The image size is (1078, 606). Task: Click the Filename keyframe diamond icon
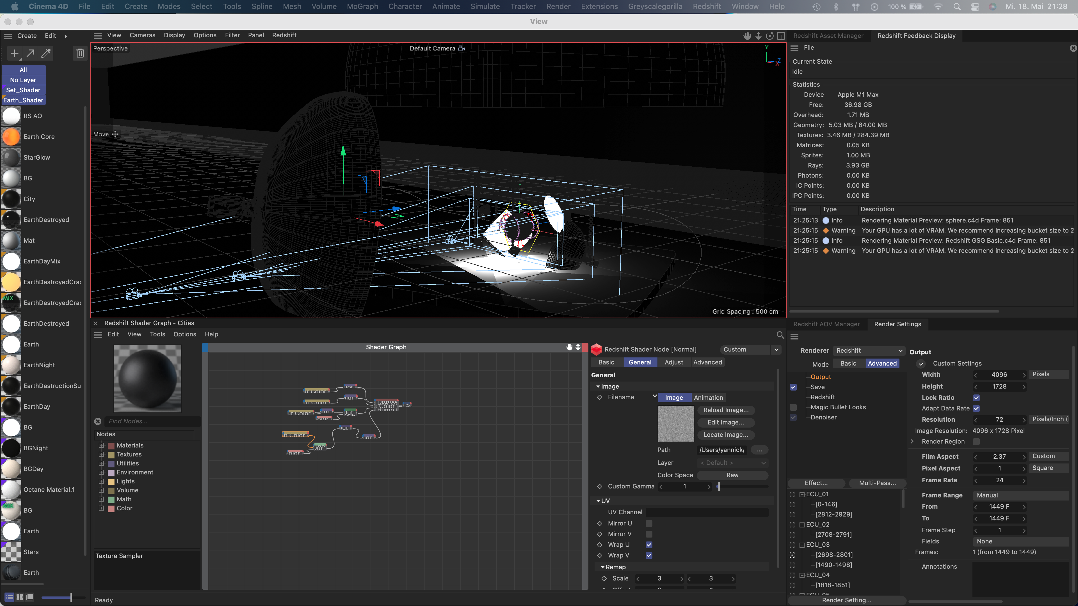(x=599, y=397)
